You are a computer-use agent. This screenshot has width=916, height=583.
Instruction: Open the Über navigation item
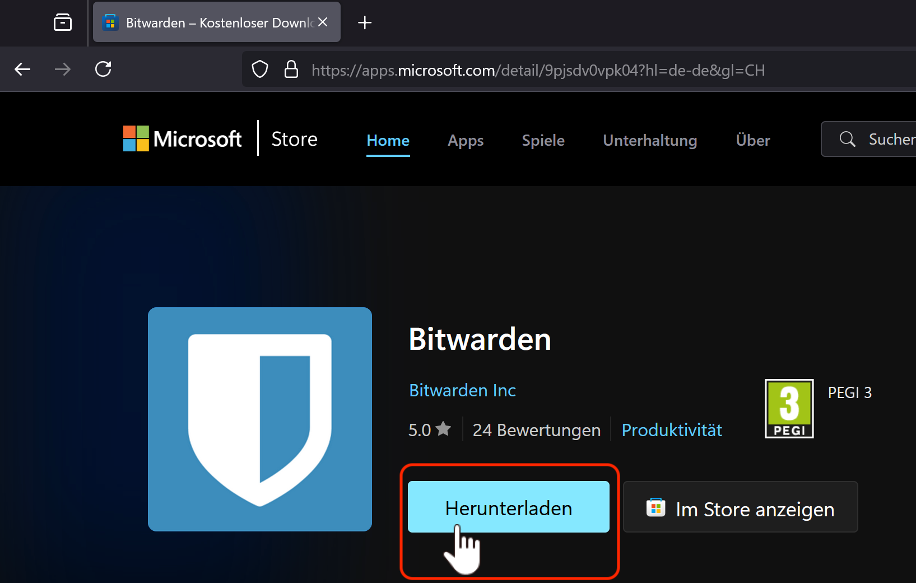[753, 140]
